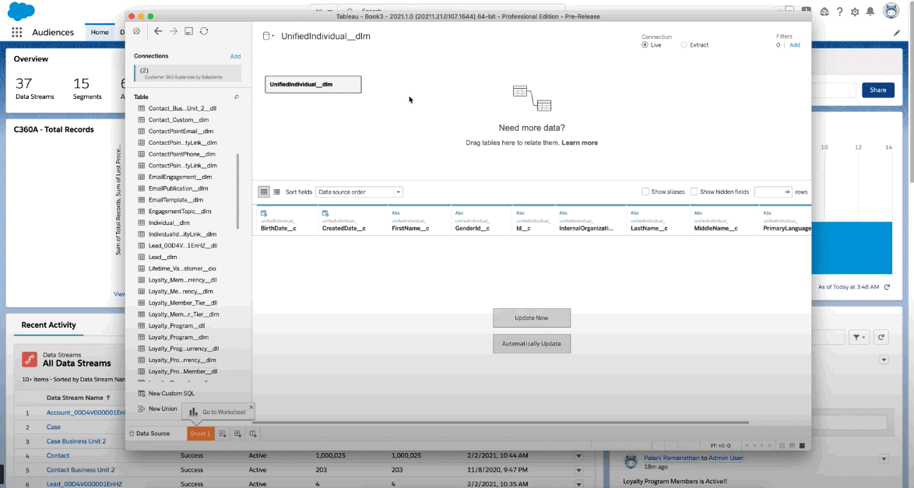The height and width of the screenshot is (488, 914).
Task: Click the save icon in Tableau toolbar
Action: click(x=189, y=31)
